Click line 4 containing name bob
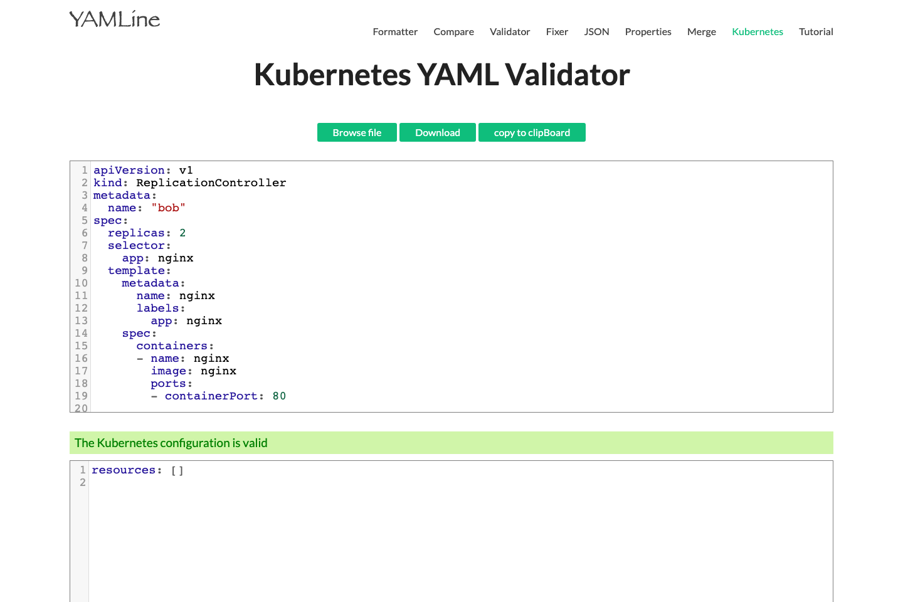Screen dimensions: 903x602 tap(139, 208)
